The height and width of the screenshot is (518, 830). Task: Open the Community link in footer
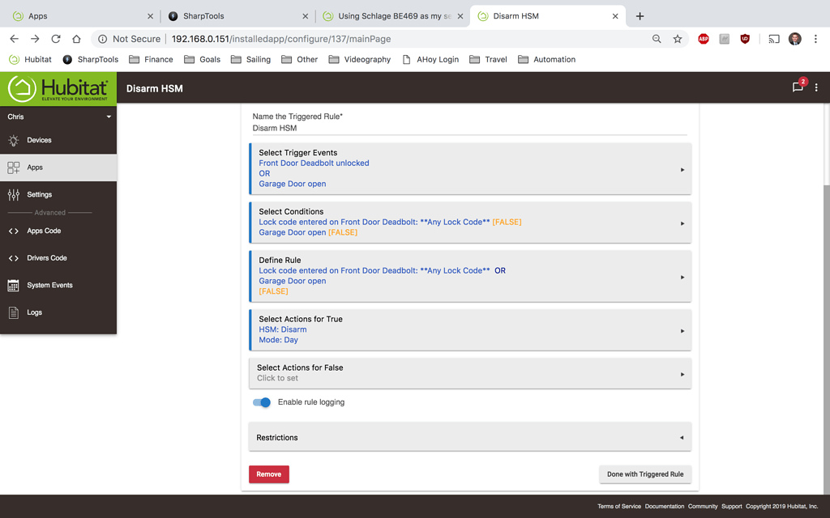pos(703,507)
